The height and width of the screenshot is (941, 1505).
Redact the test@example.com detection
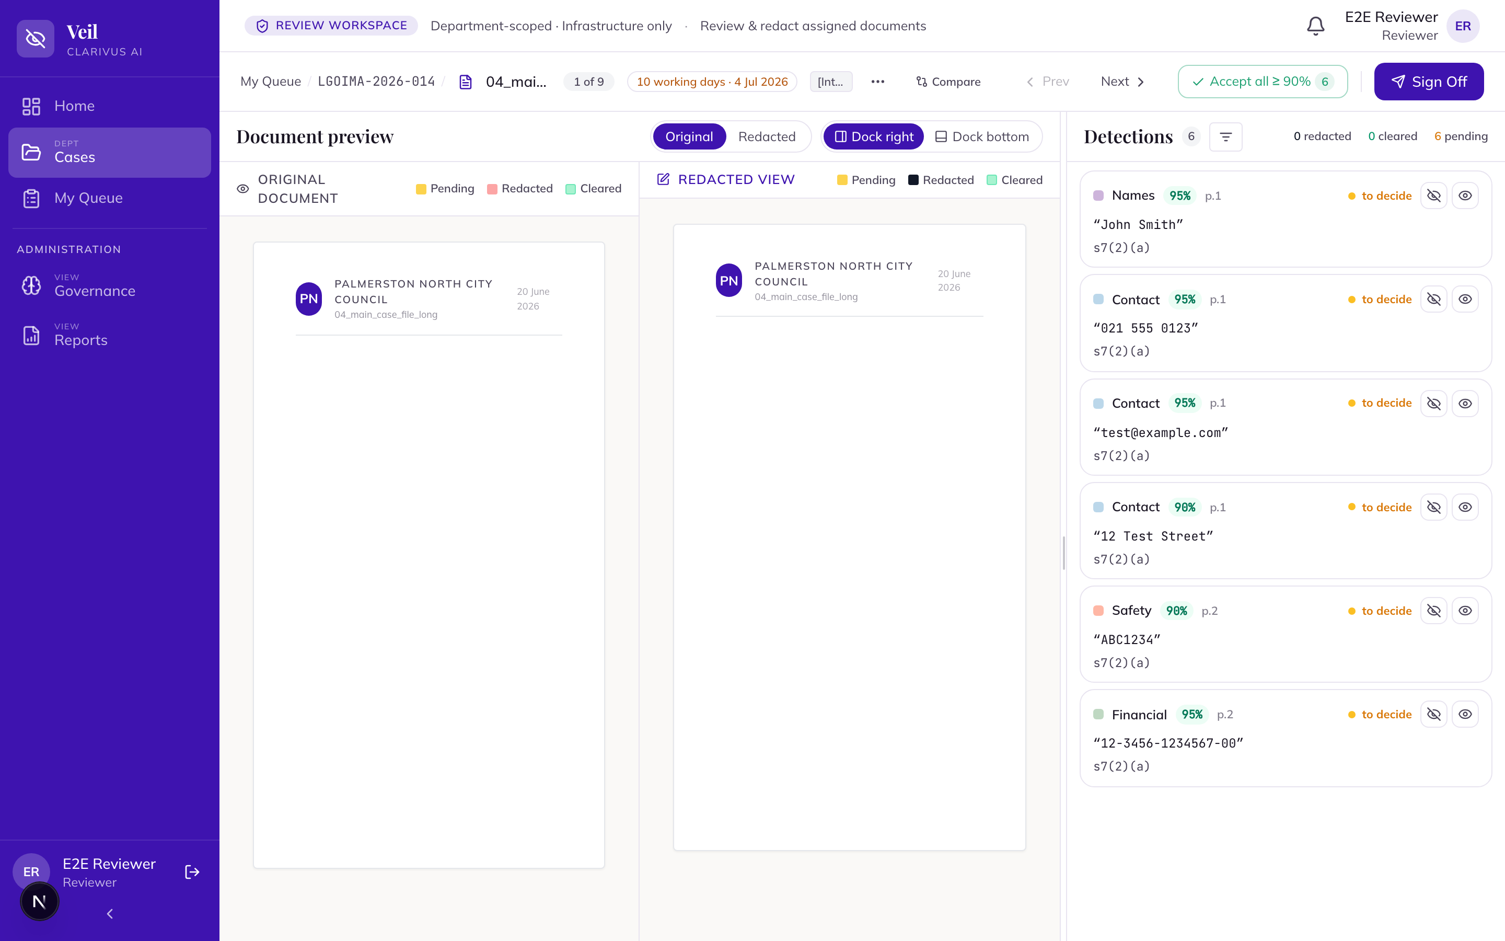(x=1433, y=403)
